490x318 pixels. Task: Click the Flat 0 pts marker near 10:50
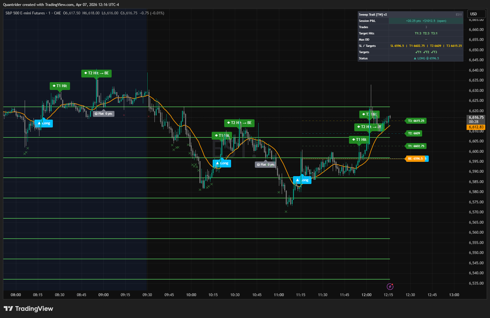[x=265, y=165]
